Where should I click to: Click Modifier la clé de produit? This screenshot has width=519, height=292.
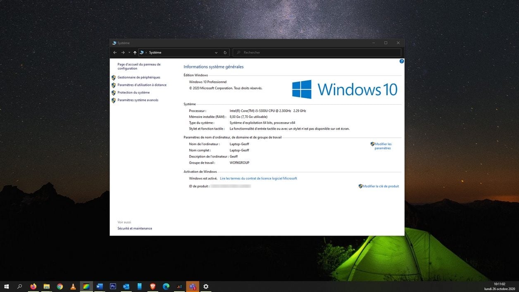click(381, 186)
